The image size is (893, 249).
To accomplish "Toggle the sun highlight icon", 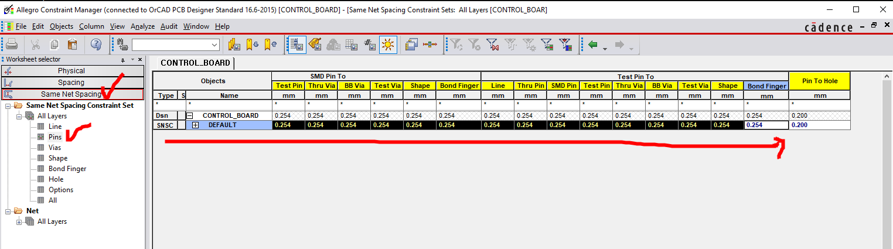I will (387, 45).
